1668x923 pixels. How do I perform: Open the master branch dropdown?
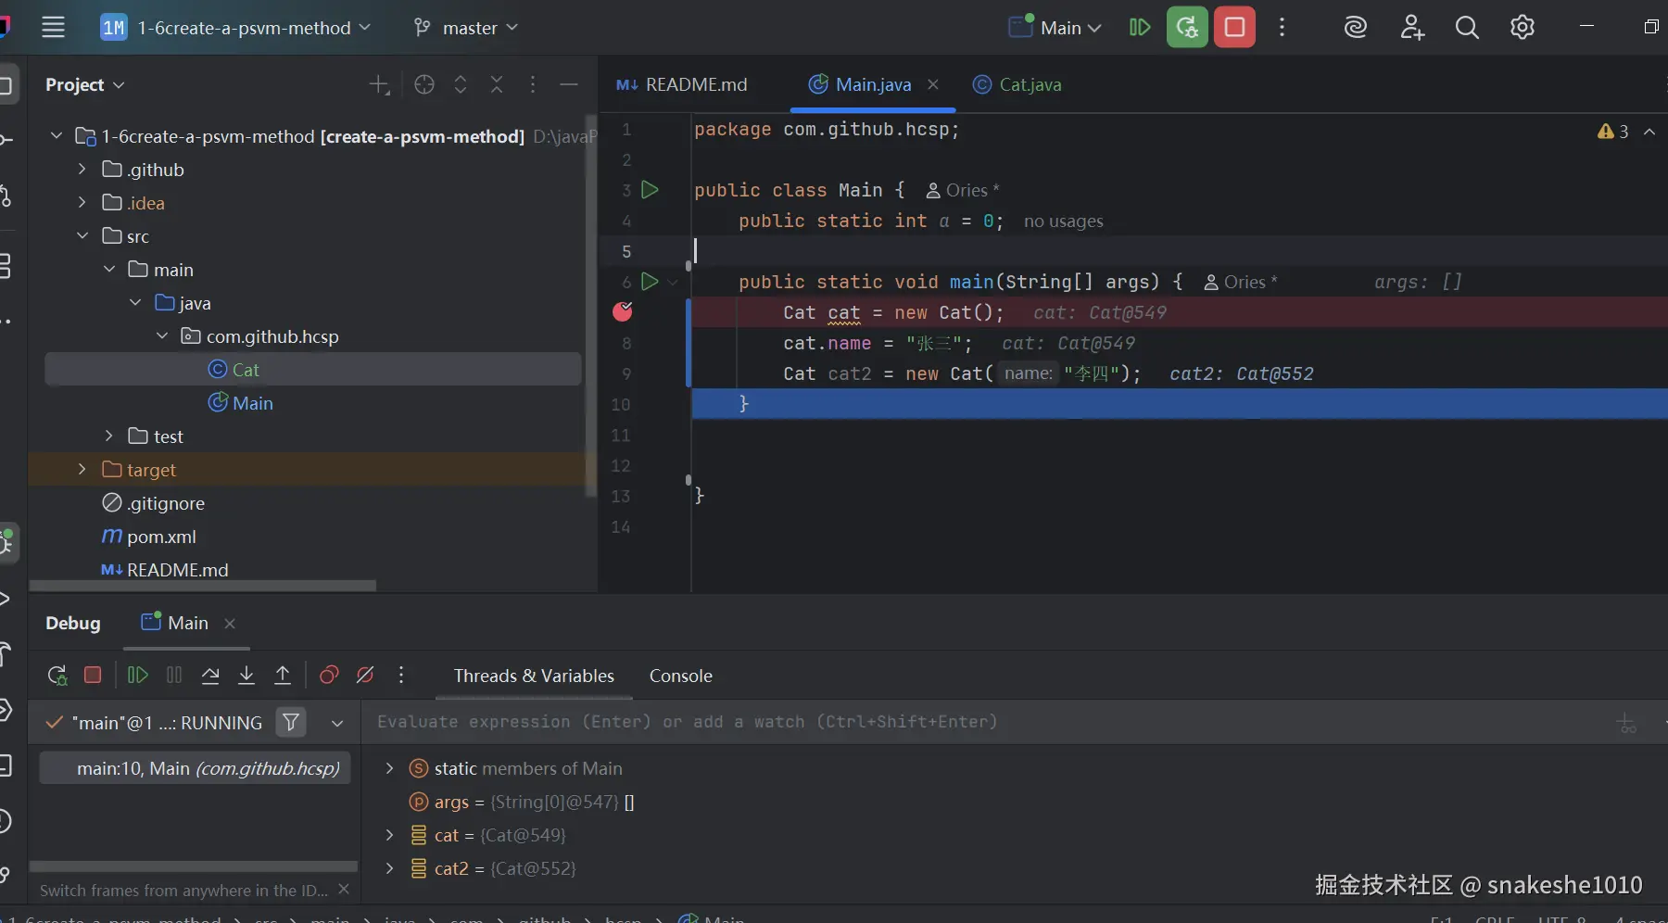point(465,28)
